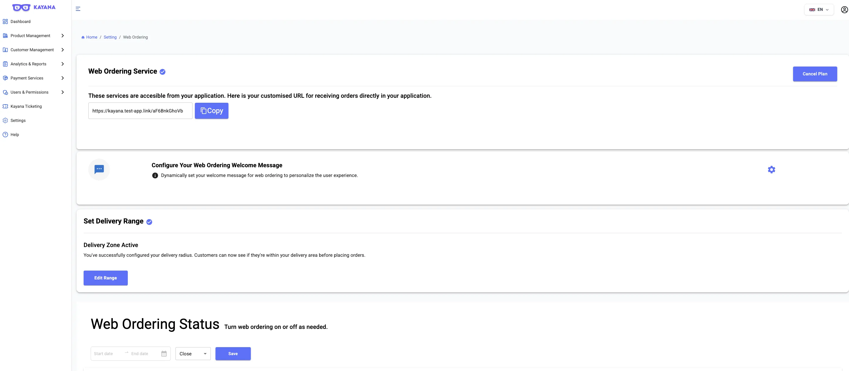Click the Web Ordering Status heading
Viewport: 849px width, 371px height.
tap(155, 324)
